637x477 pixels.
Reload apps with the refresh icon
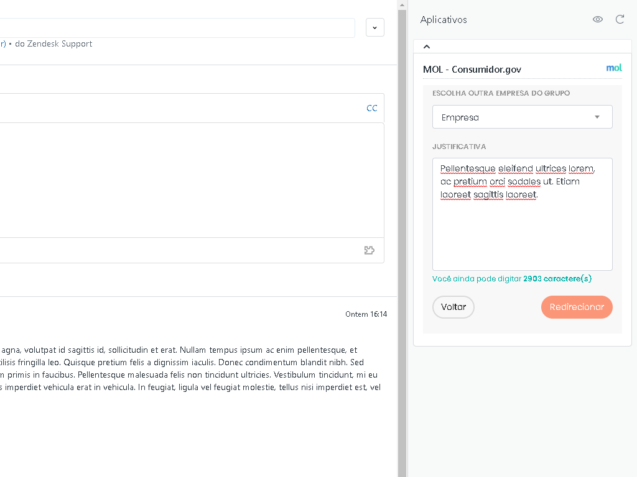coord(620,19)
